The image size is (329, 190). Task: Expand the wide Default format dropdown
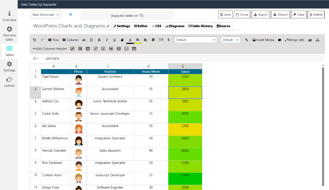(195, 40)
